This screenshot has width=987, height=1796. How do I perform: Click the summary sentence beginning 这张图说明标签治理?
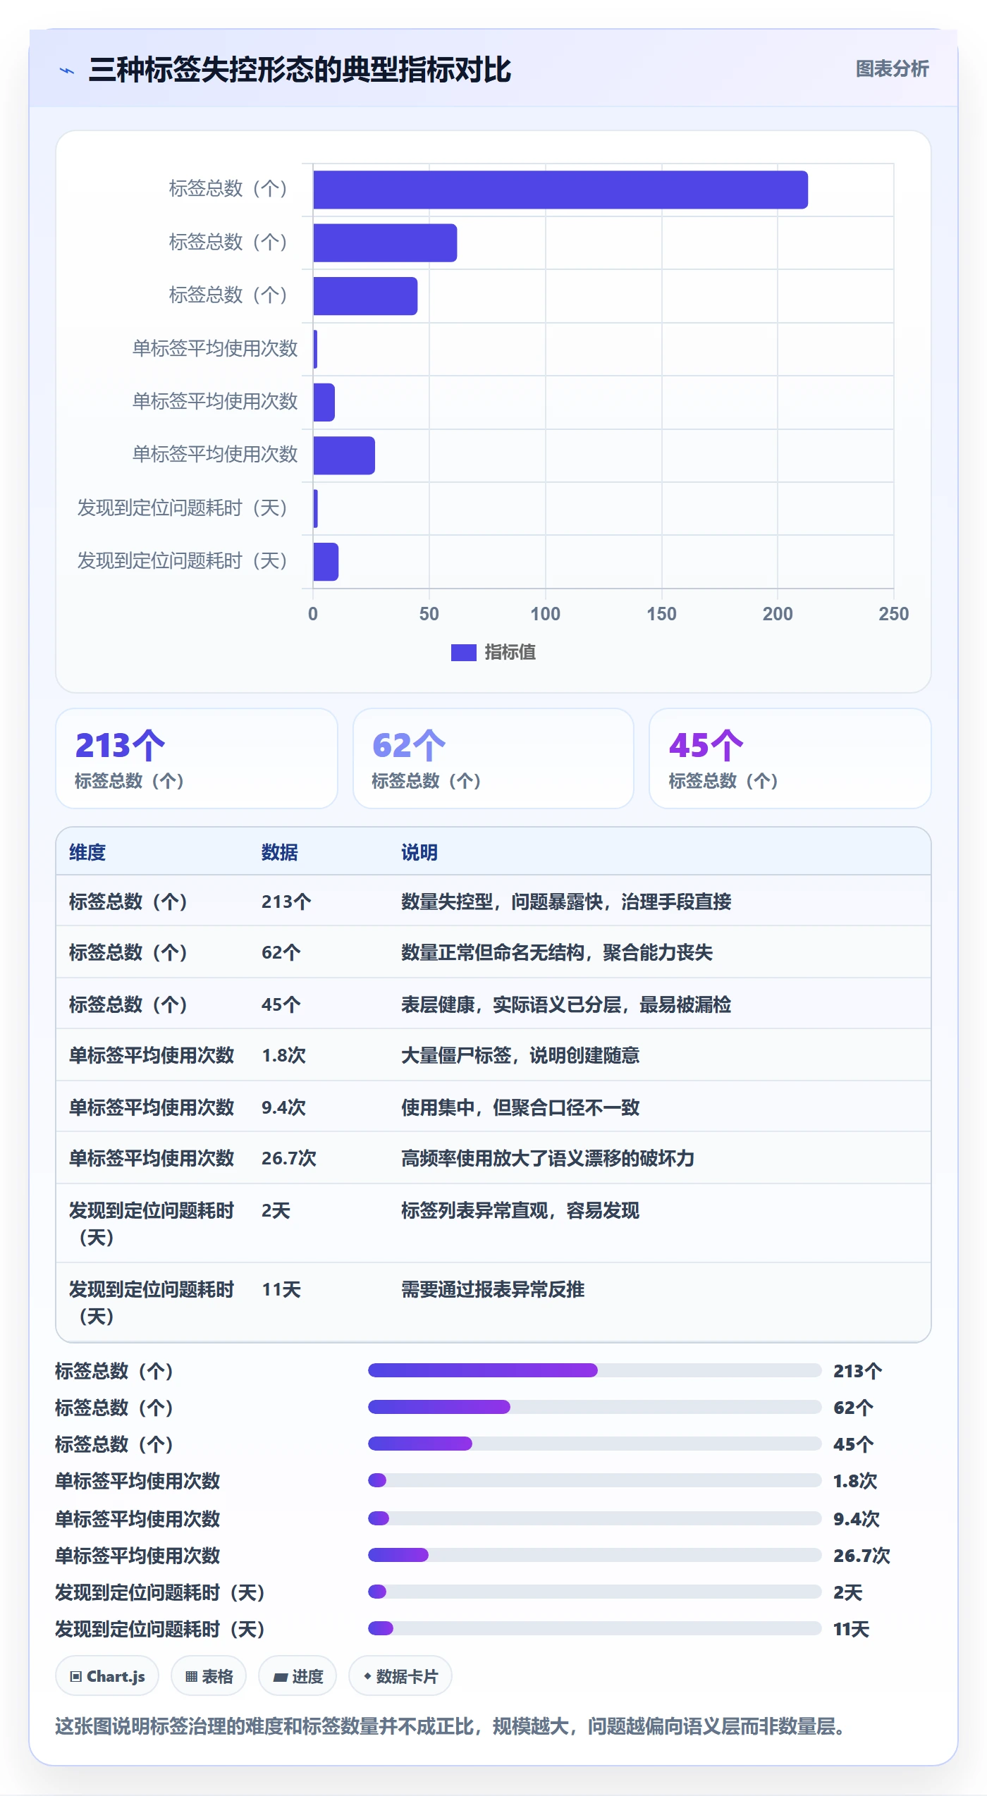[x=450, y=1726]
